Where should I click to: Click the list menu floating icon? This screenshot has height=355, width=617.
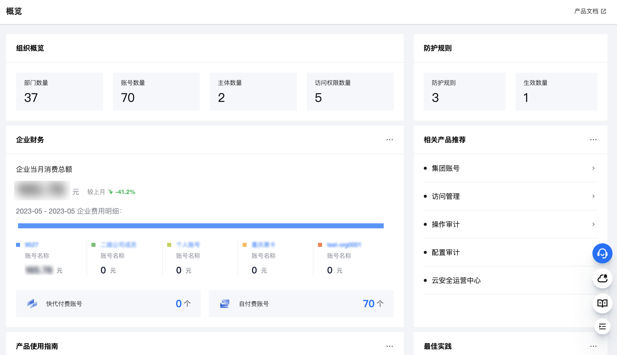click(x=602, y=326)
